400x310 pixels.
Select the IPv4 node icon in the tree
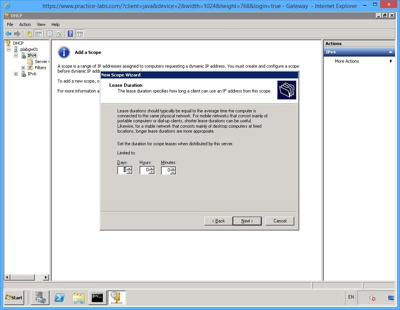tap(23, 55)
